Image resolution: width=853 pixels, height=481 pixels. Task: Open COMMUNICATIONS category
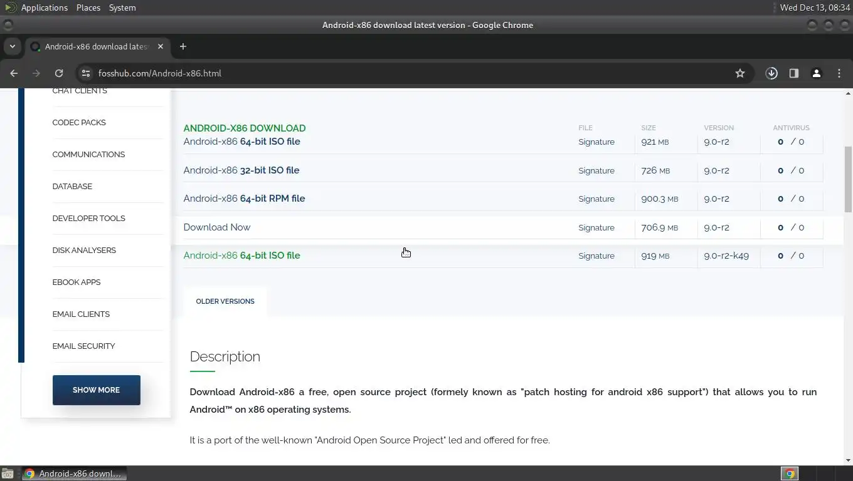coord(88,155)
